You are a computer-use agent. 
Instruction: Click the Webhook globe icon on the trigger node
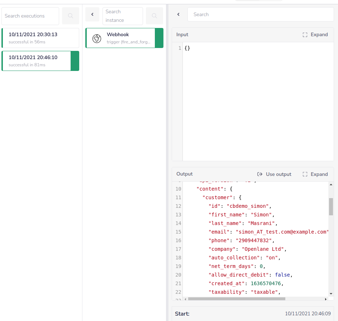click(x=96, y=38)
